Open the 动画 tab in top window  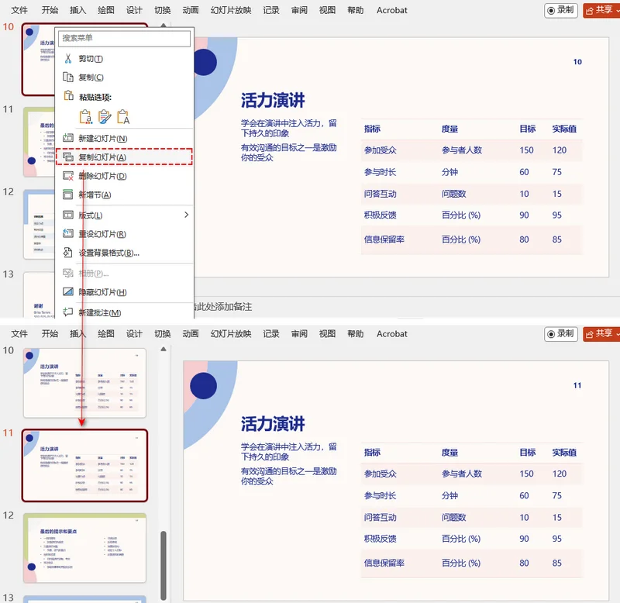click(191, 10)
